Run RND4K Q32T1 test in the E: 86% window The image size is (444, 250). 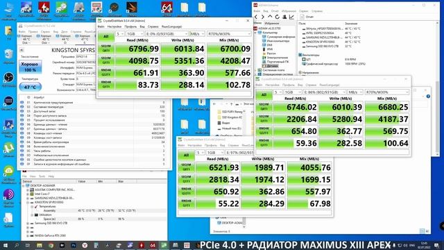pos(264,131)
